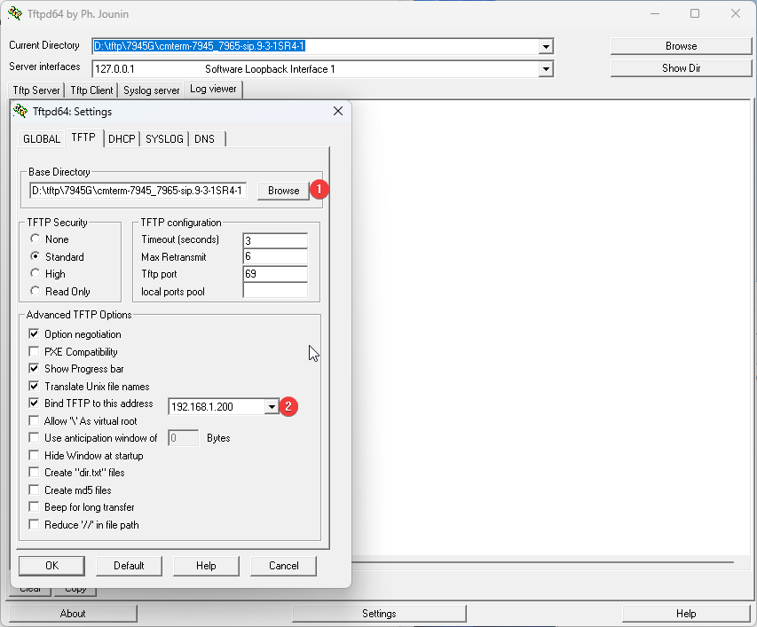Expand the Bind TFTP address dropdown
Viewport: 757px width, 627px height.
pyautogui.click(x=272, y=406)
